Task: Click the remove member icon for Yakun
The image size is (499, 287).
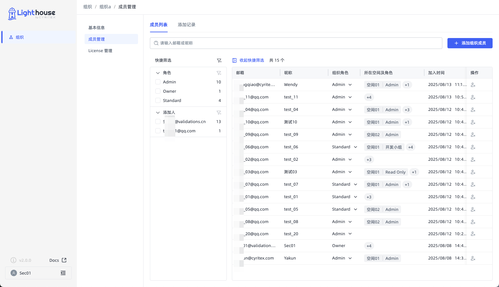Action: tap(473, 259)
